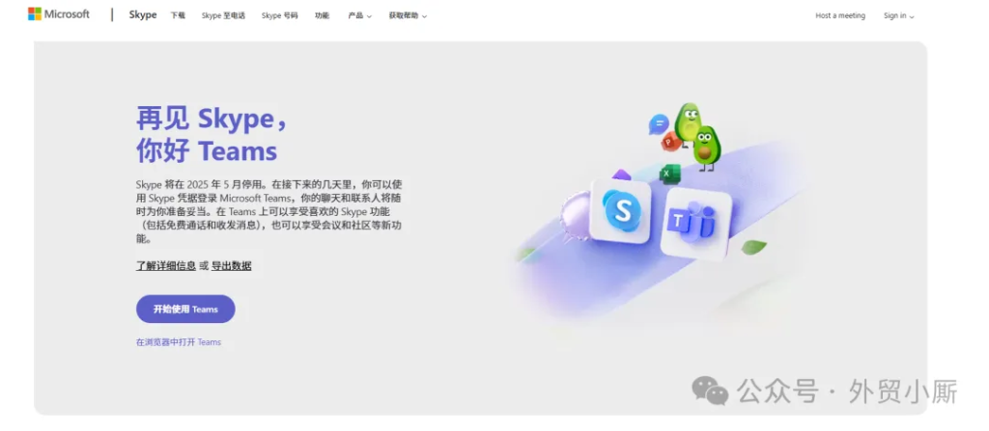Go to Skype 至电话 page

click(x=223, y=15)
